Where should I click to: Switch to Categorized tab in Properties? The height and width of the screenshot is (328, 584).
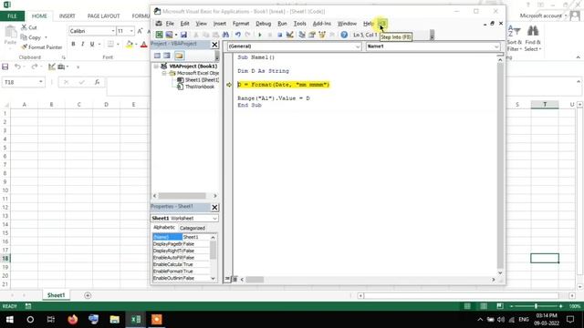coord(193,228)
